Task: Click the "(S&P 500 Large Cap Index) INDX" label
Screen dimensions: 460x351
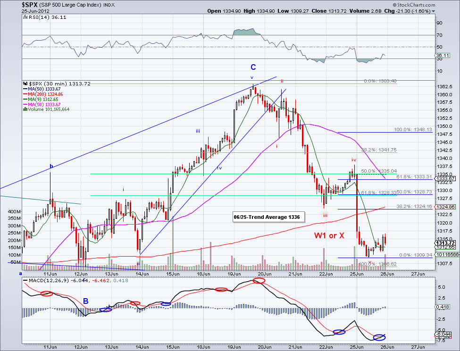Action: (77, 5)
